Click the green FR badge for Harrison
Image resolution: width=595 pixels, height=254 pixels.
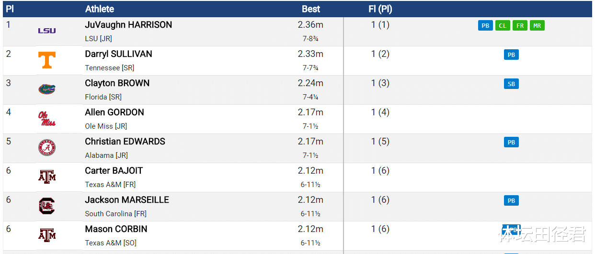(x=520, y=26)
